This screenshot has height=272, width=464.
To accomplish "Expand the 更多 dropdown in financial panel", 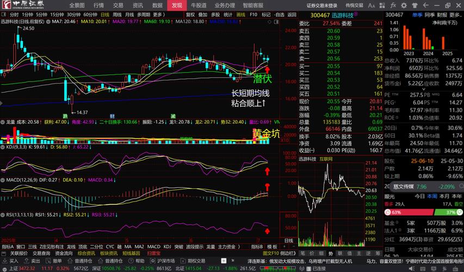I will [x=456, y=15].
